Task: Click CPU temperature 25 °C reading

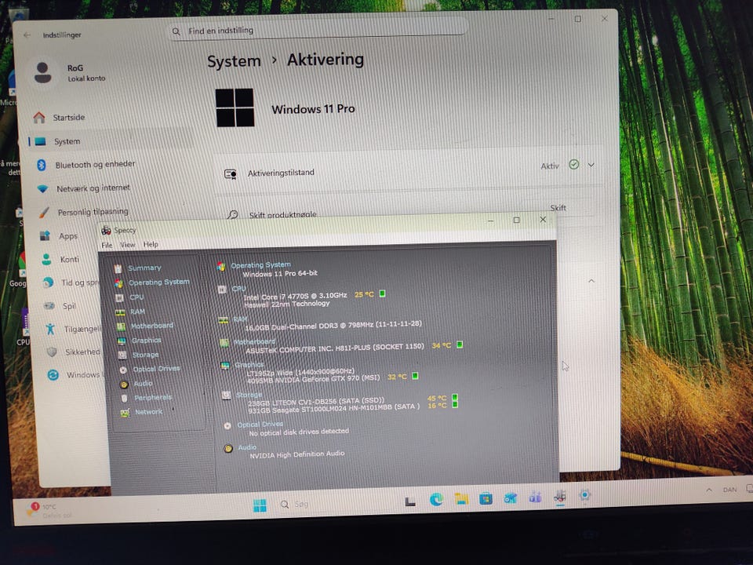Action: coord(363,294)
